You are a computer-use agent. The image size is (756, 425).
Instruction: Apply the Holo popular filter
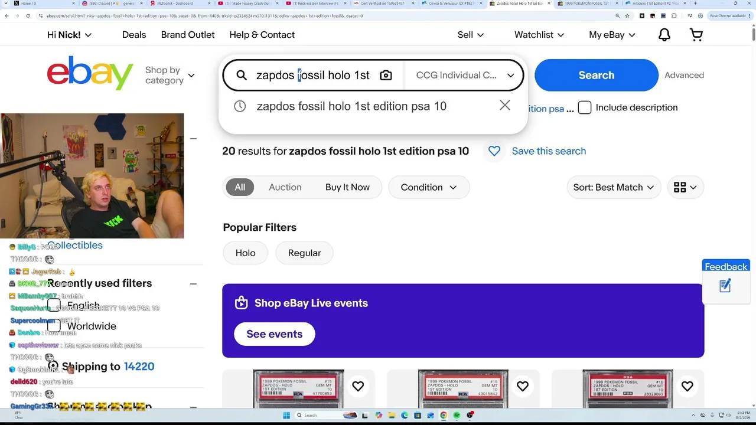point(246,253)
